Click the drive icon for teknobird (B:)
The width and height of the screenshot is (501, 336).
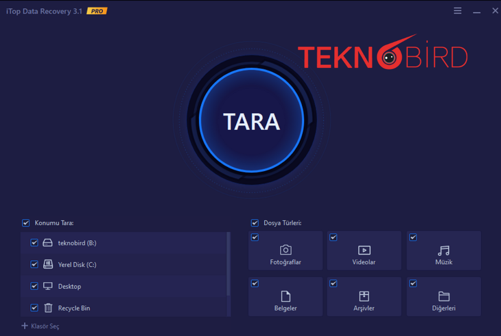(47, 243)
